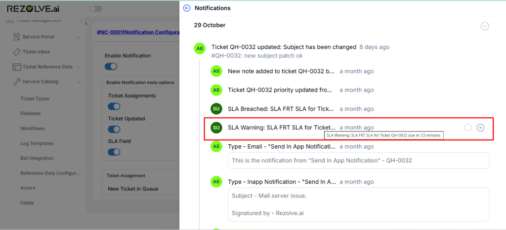Click the AB avatar on QH-0032 subject update
Image resolution: width=506 pixels, height=230 pixels.
pyautogui.click(x=200, y=48)
